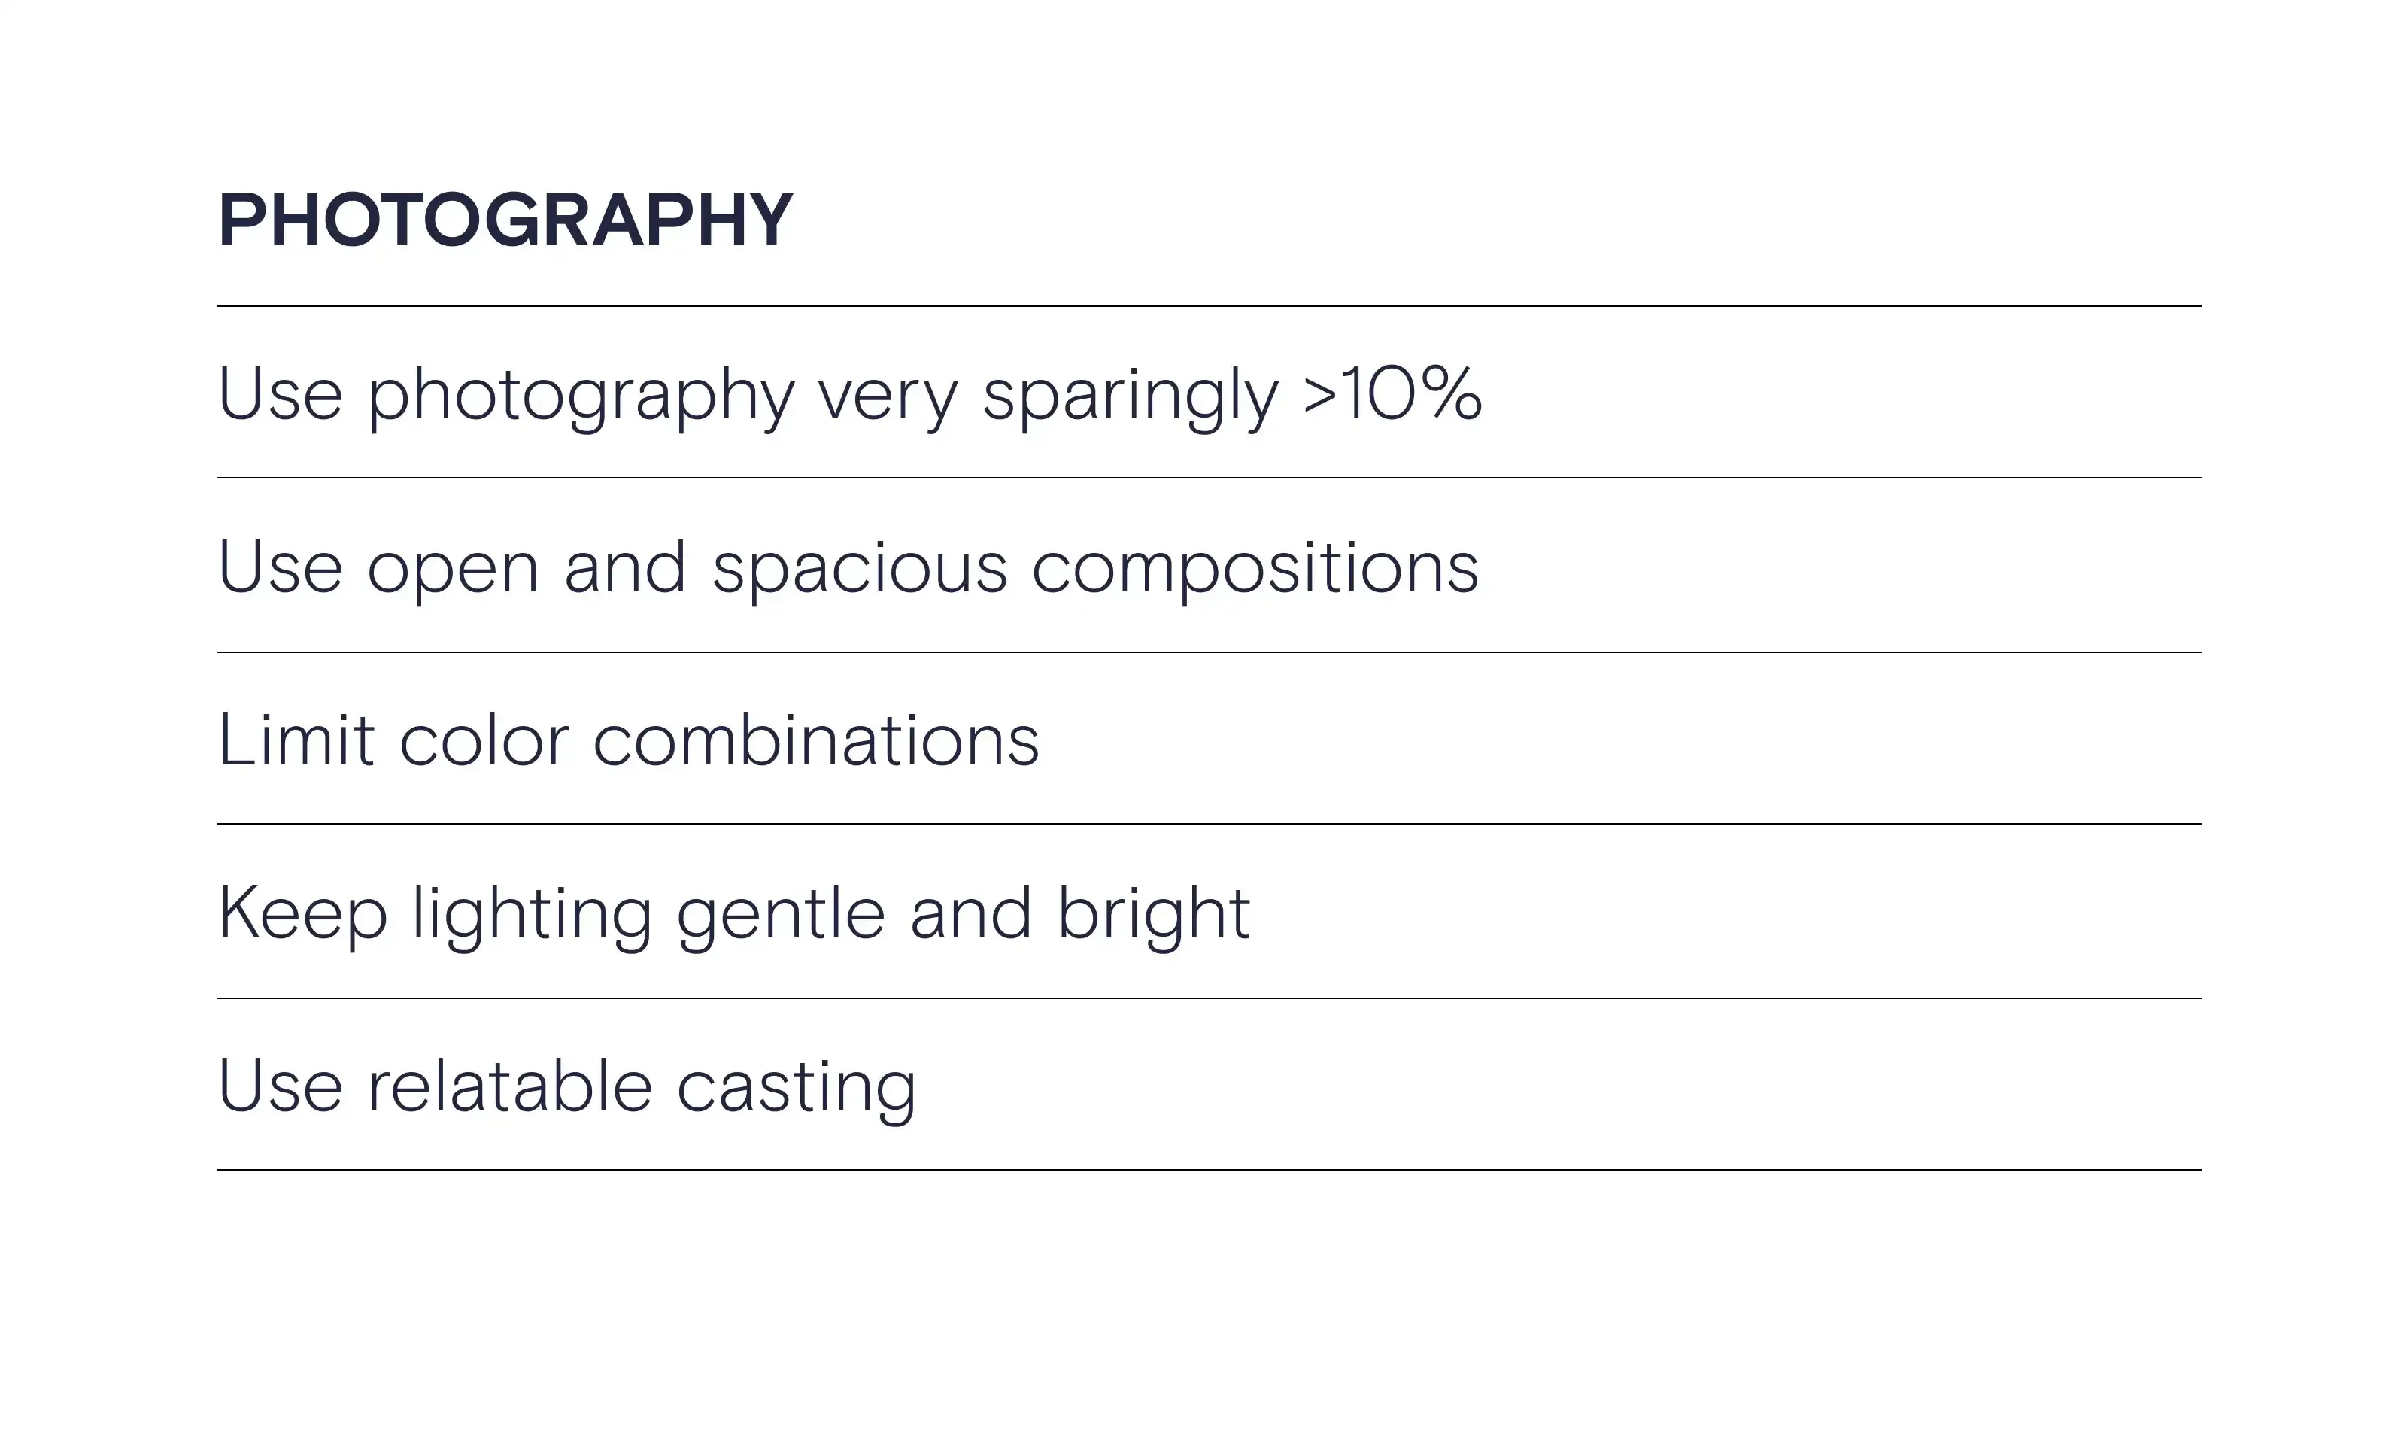Select the "Use relatable casting" line
Screen dimensions: 2407x1440
coord(568,1089)
